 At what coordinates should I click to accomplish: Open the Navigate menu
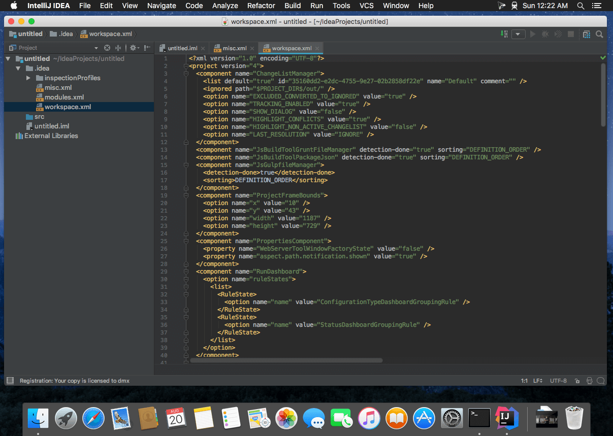click(162, 6)
